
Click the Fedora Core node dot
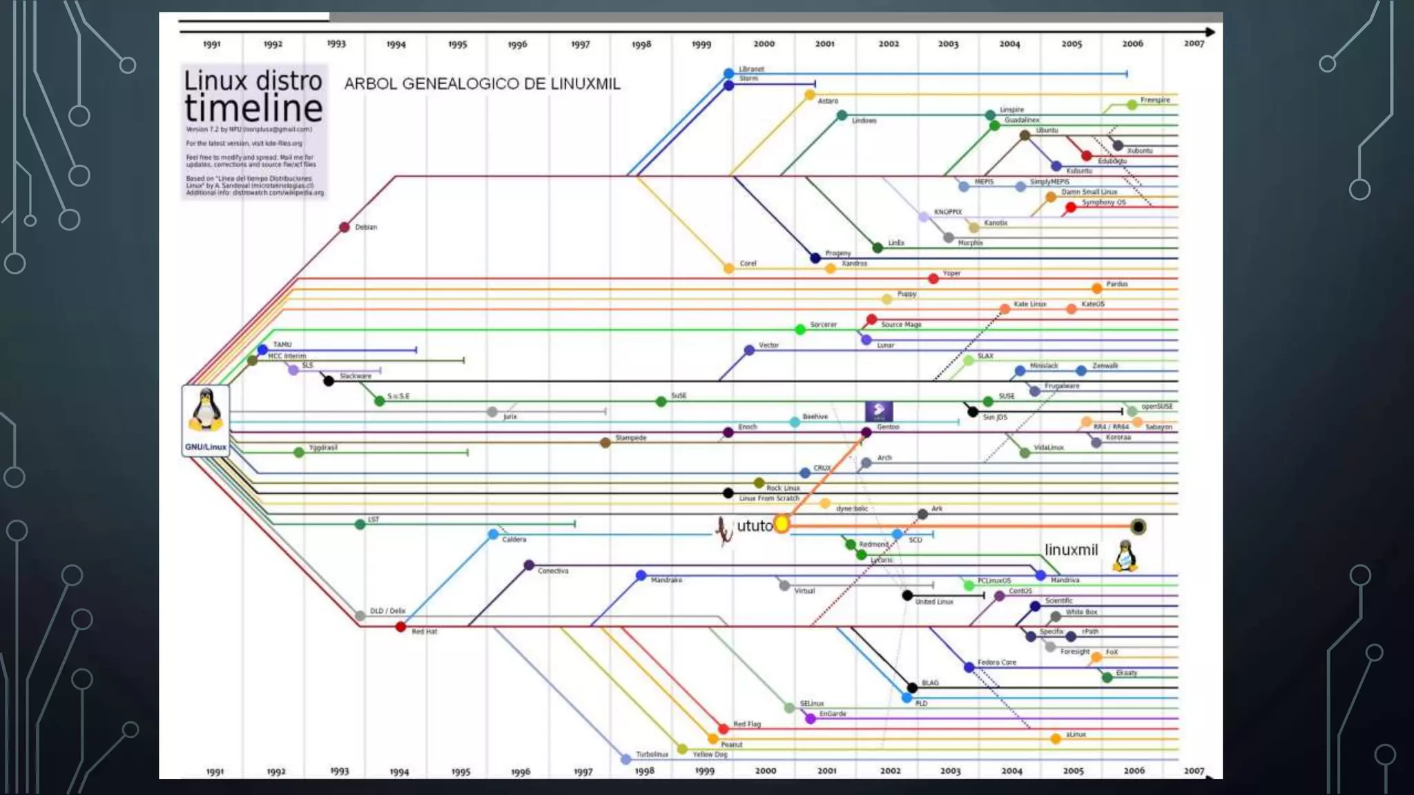click(x=969, y=667)
